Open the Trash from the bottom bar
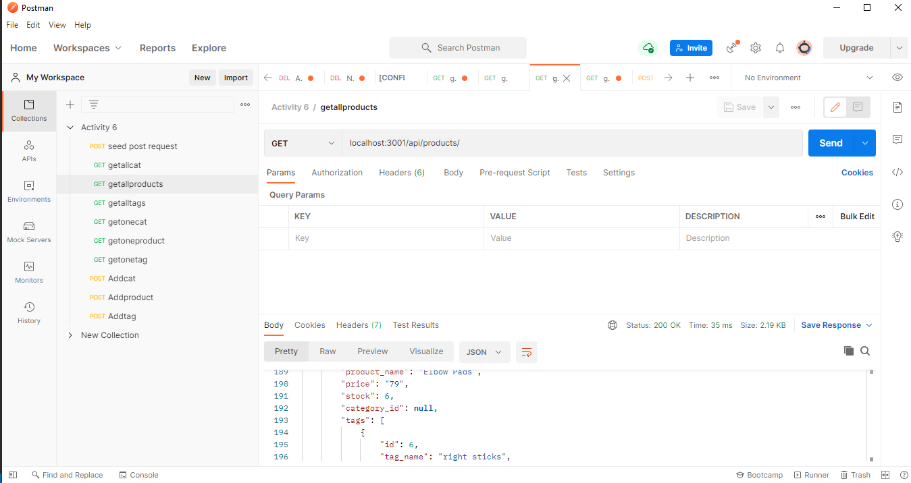The width and height of the screenshot is (911, 483). click(855, 475)
